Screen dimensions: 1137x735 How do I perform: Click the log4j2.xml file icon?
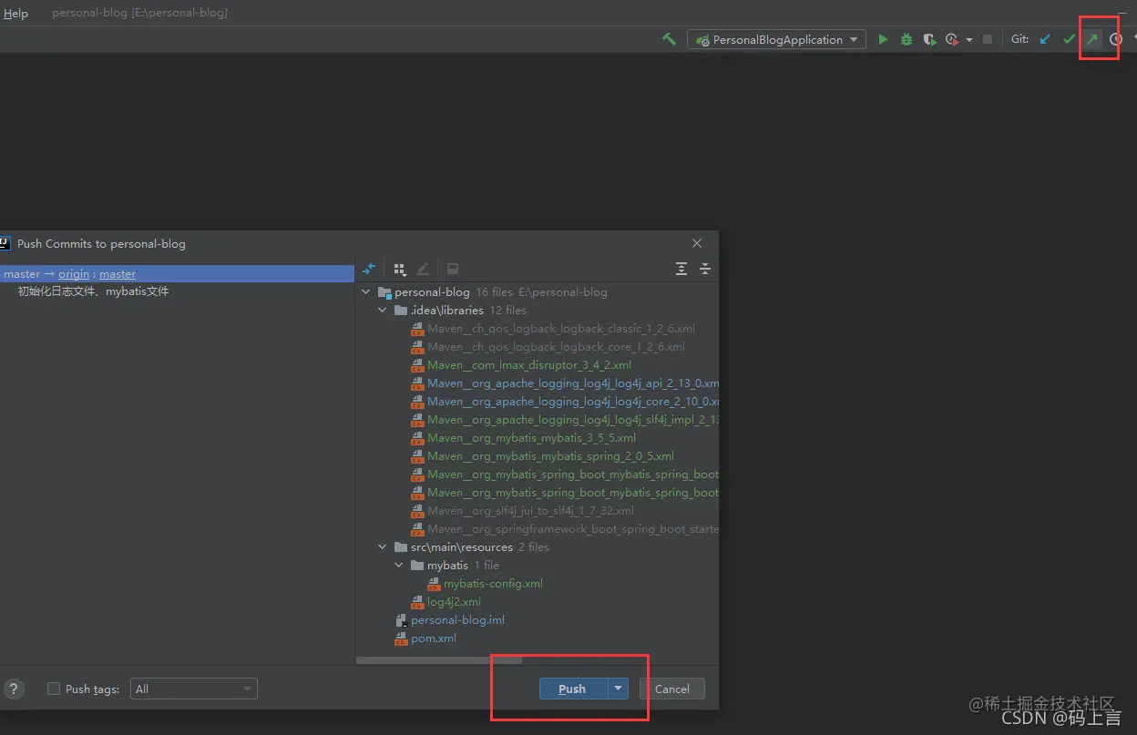[417, 602]
